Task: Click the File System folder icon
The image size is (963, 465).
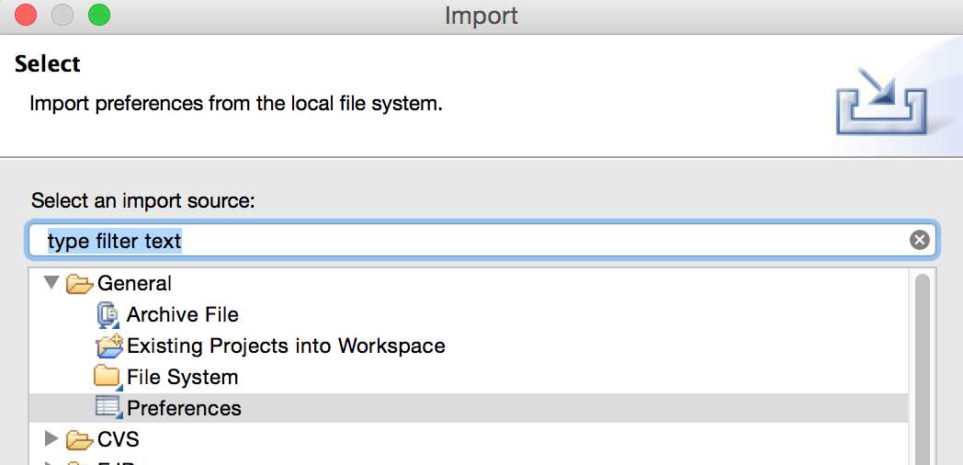Action: [108, 377]
